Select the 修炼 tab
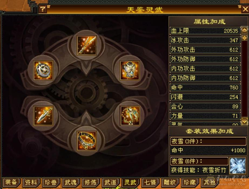This screenshot has height=189, width=249. pos(90,182)
